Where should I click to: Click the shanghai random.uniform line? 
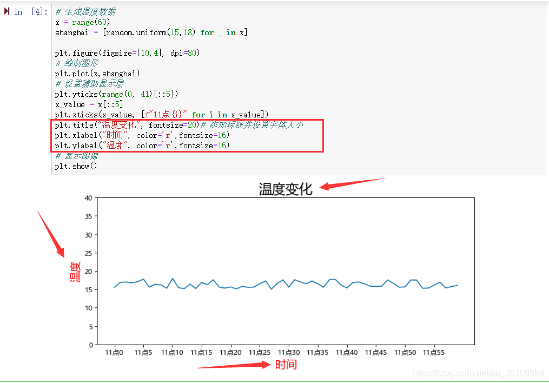151,32
